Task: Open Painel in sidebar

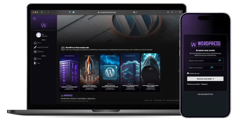Action: [37, 59]
